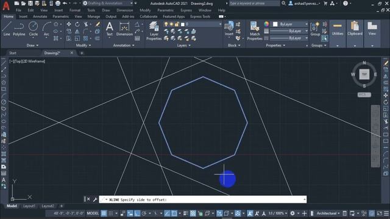Toggle drawing grid display in status bar
390x219 pixels.
pos(104,214)
